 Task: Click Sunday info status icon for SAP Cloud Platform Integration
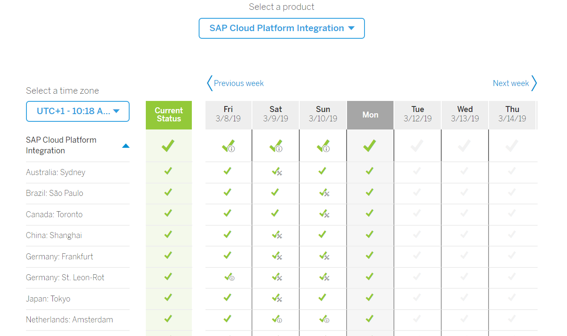pos(323,146)
